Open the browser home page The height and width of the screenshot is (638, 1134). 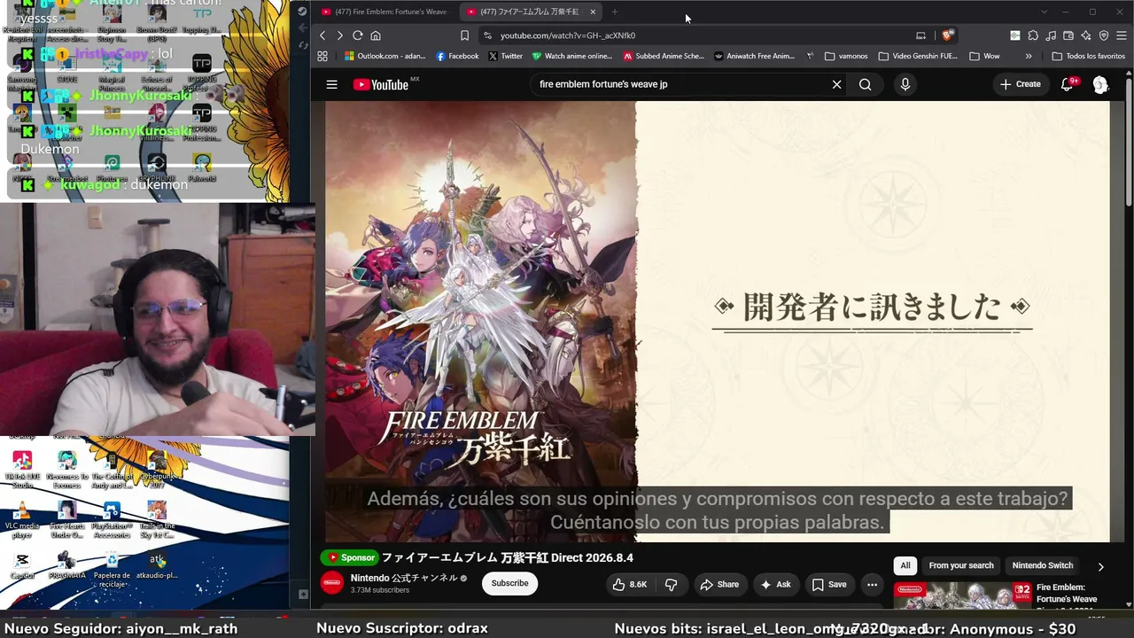pyautogui.click(x=376, y=35)
